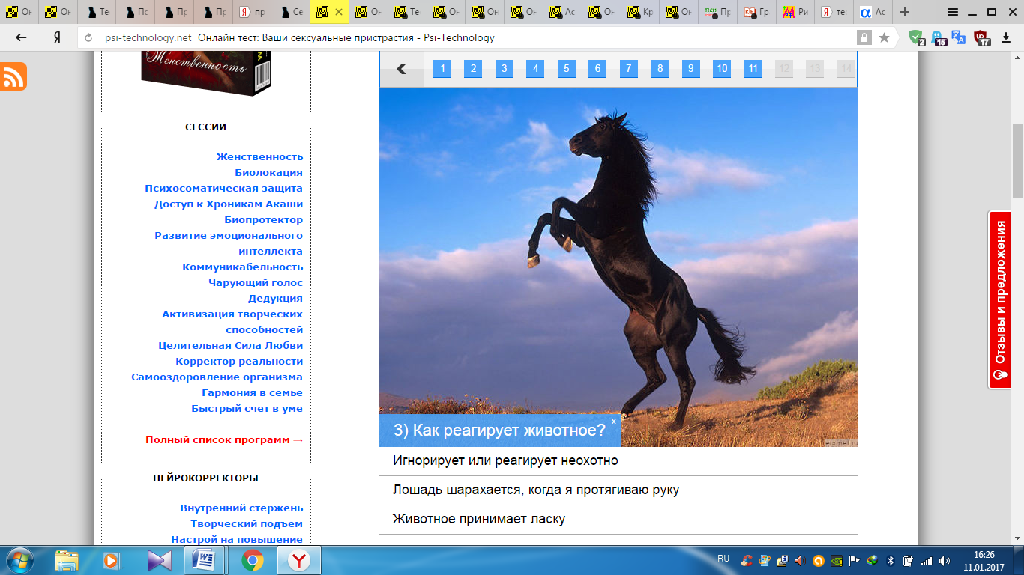Open the red extension icon with badge 17

981,37
